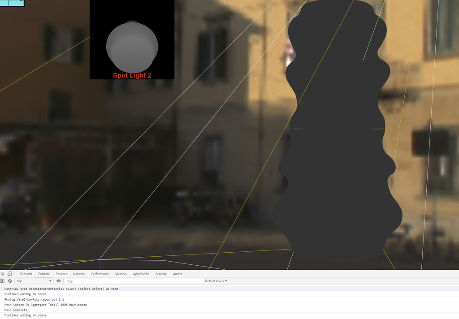Open the Memory tab
This screenshot has height=319, width=459.
(121, 273)
